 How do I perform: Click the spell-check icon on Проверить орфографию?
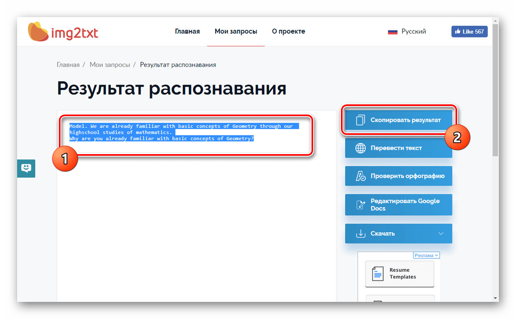360,176
